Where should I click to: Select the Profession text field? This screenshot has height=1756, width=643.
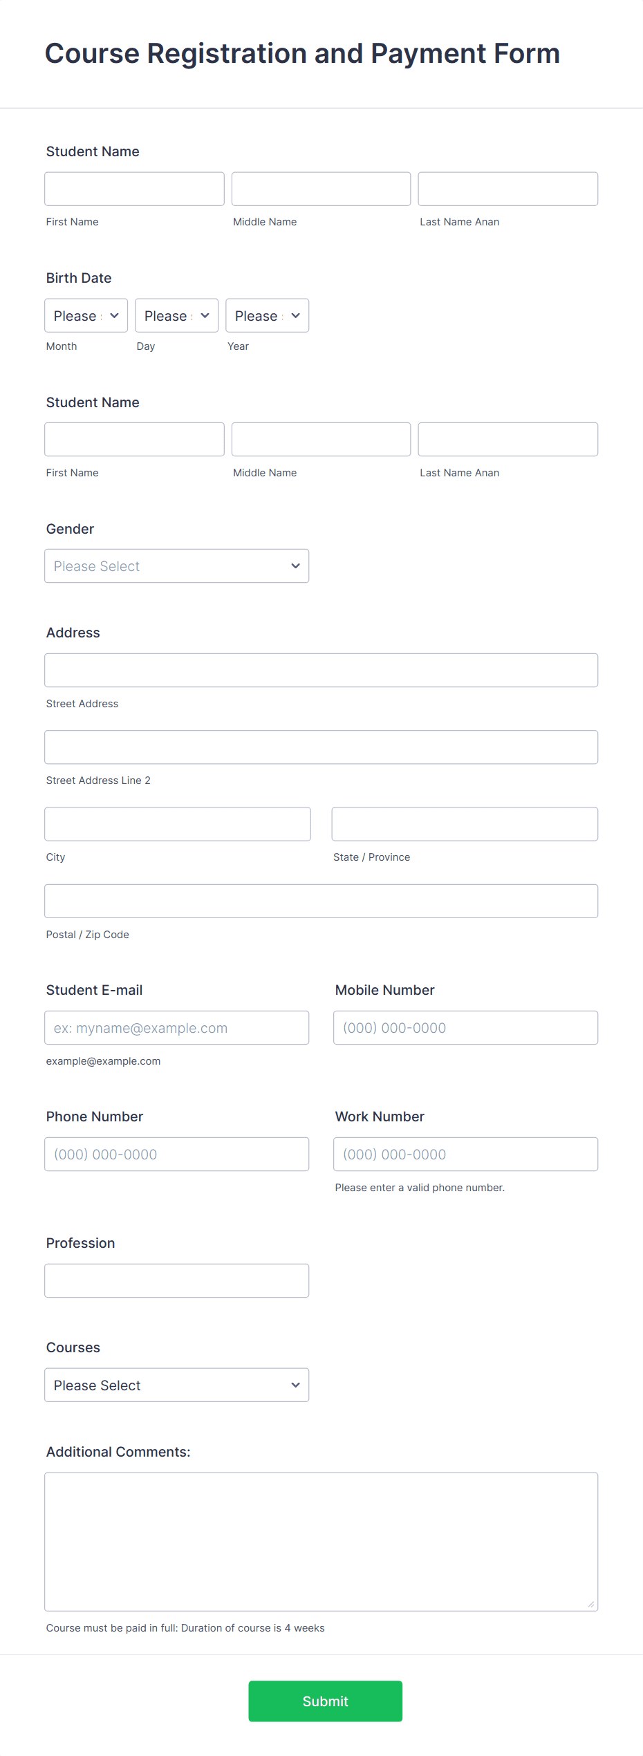pos(177,1281)
